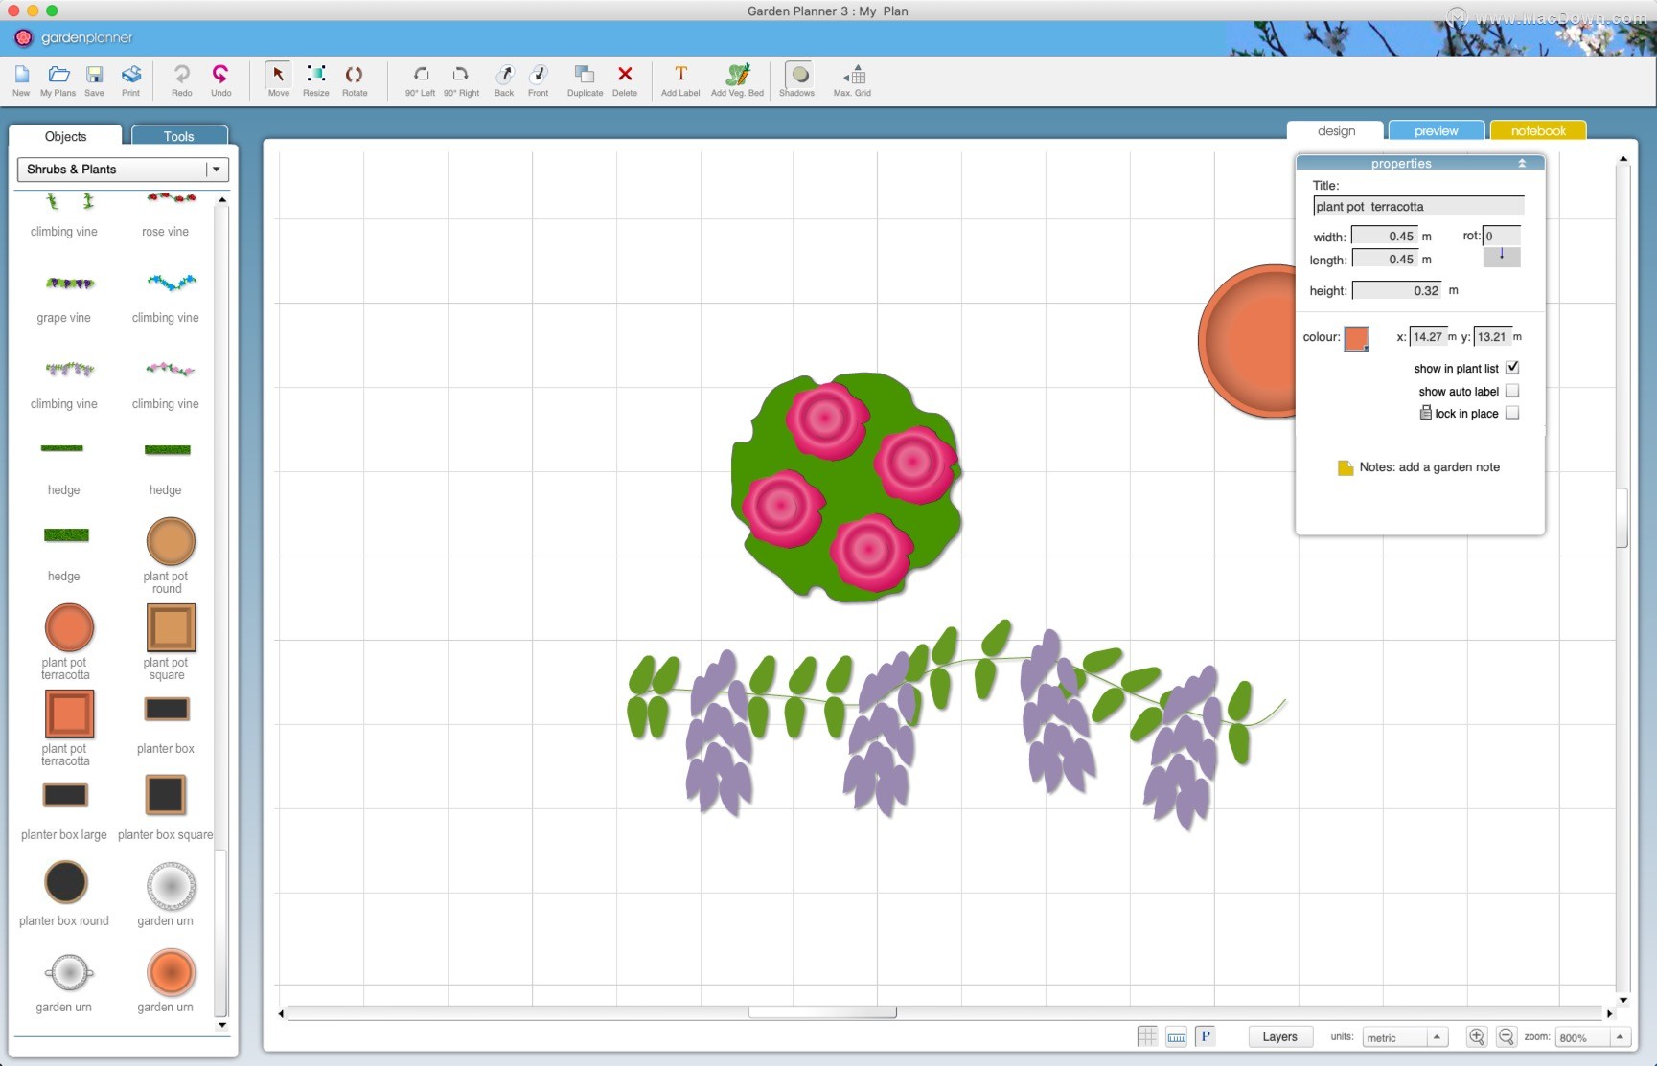Screen dimensions: 1657x1066
Task: Enable Shadows on the plan
Action: coord(796,80)
